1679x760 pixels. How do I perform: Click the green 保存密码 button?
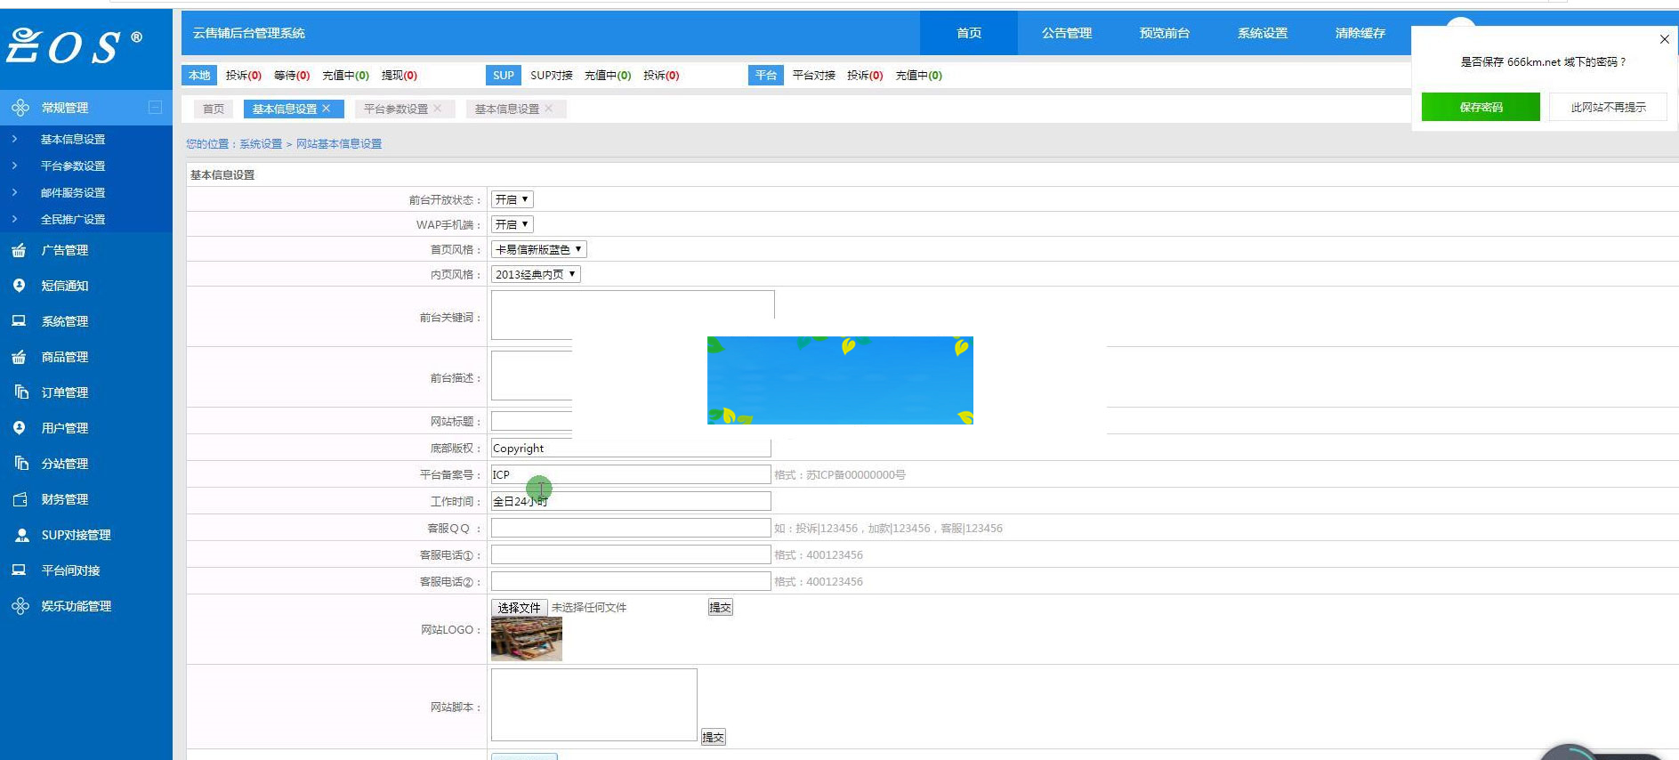pyautogui.click(x=1480, y=107)
